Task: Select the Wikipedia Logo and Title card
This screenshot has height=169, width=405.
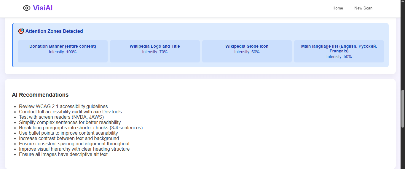Action: click(x=155, y=51)
